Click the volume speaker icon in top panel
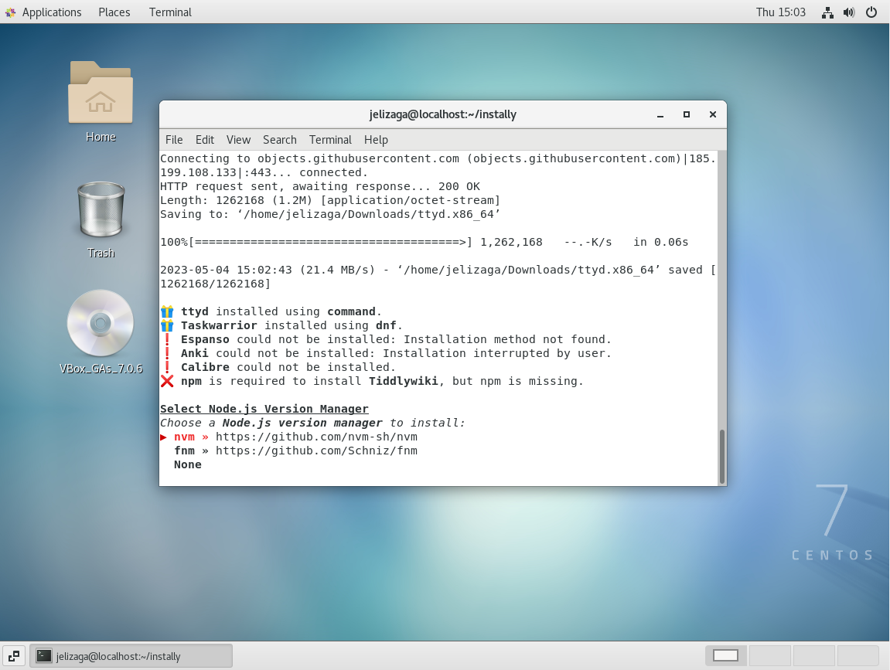 (849, 12)
